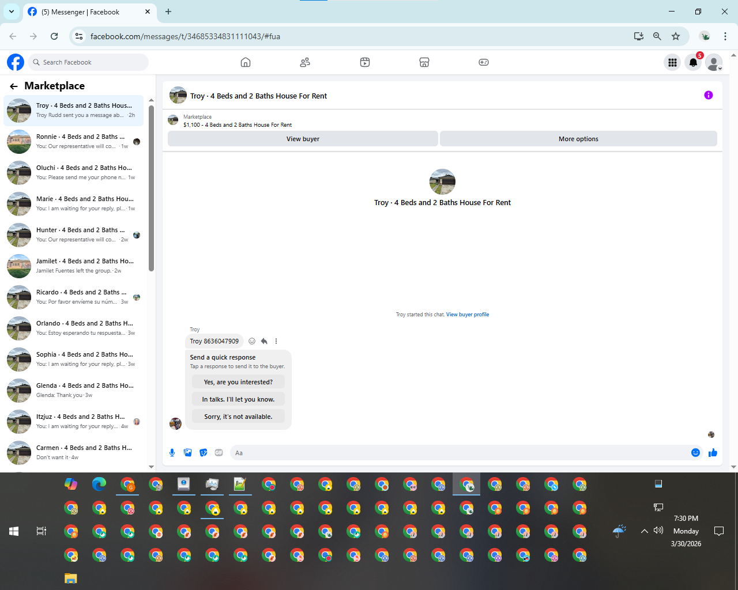Image resolution: width=738 pixels, height=590 pixels.
Task: Reply to the Troy 8636047909 message
Action: pos(264,341)
